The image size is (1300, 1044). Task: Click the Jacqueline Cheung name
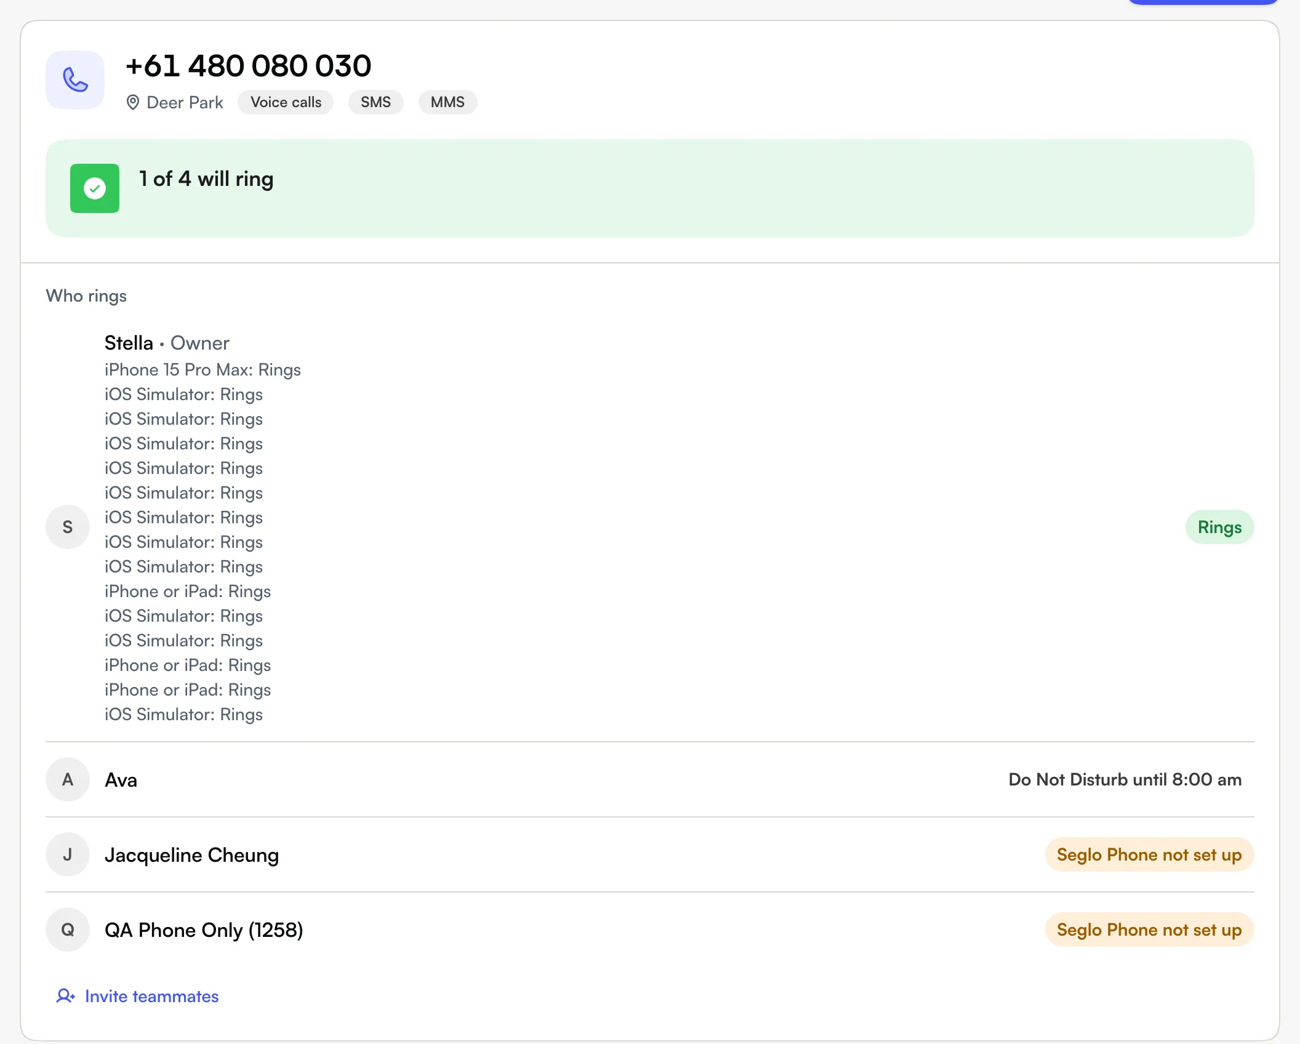coord(191,855)
